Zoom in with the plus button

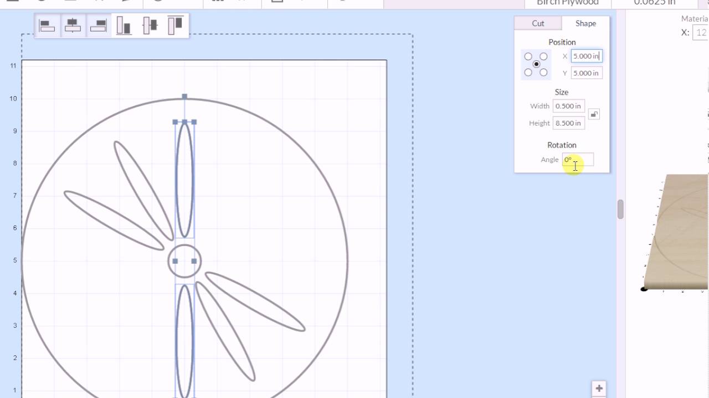click(x=599, y=388)
